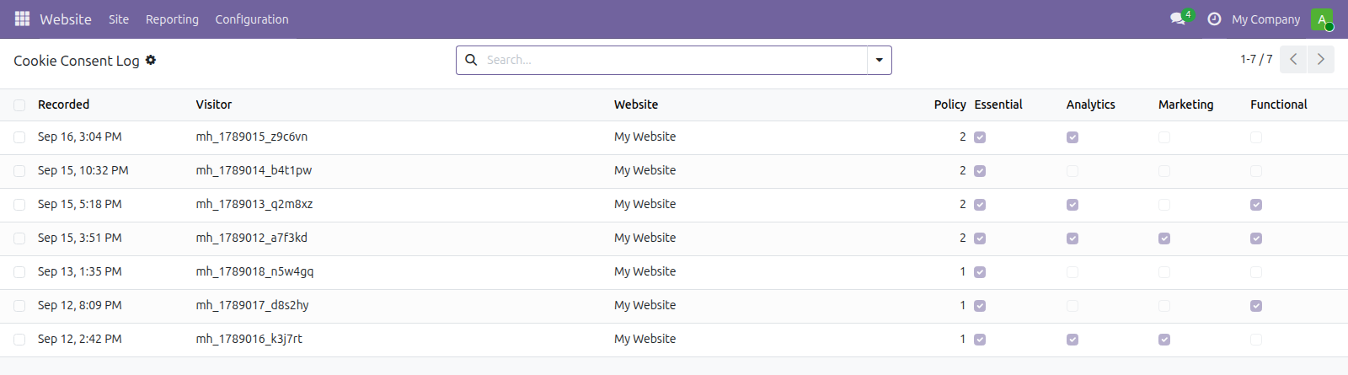The height and width of the screenshot is (375, 1348).
Task: Click Analytics checkbox for mh_1789014_b4t1pw
Action: (1073, 171)
